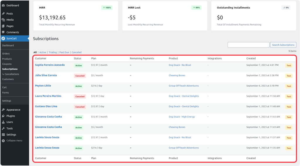The width and height of the screenshot is (300, 166).
Task: Go to Coupons in SureCart menu
Action: click(7, 64)
